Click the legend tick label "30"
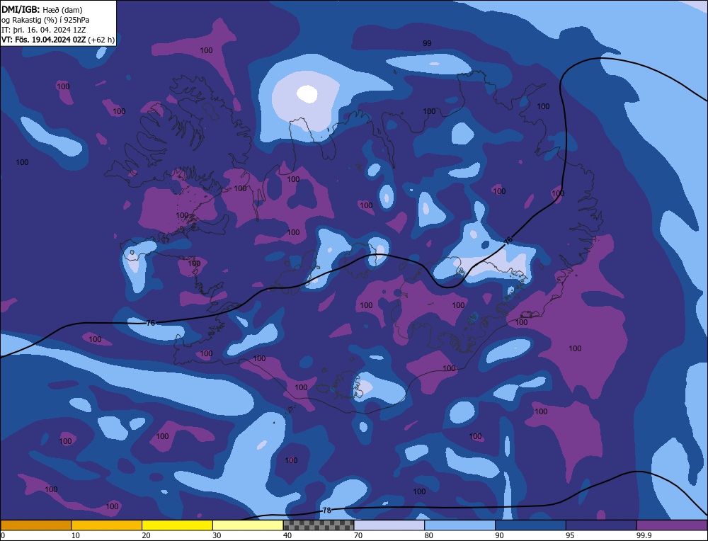The width and height of the screenshot is (708, 541). point(217,535)
